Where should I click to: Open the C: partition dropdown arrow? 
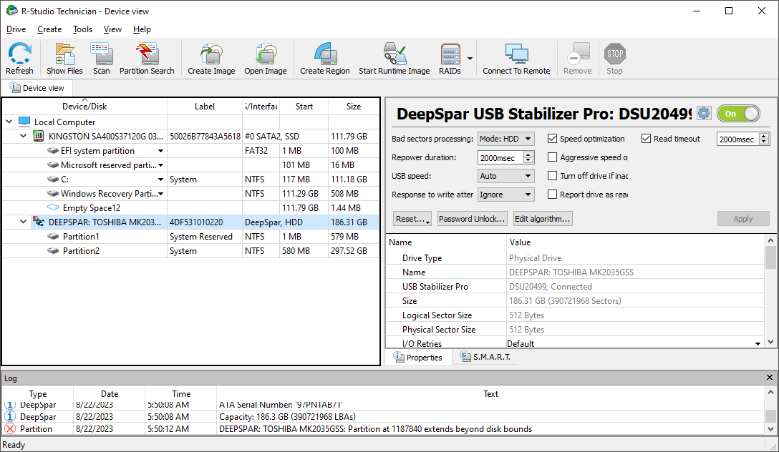click(160, 179)
